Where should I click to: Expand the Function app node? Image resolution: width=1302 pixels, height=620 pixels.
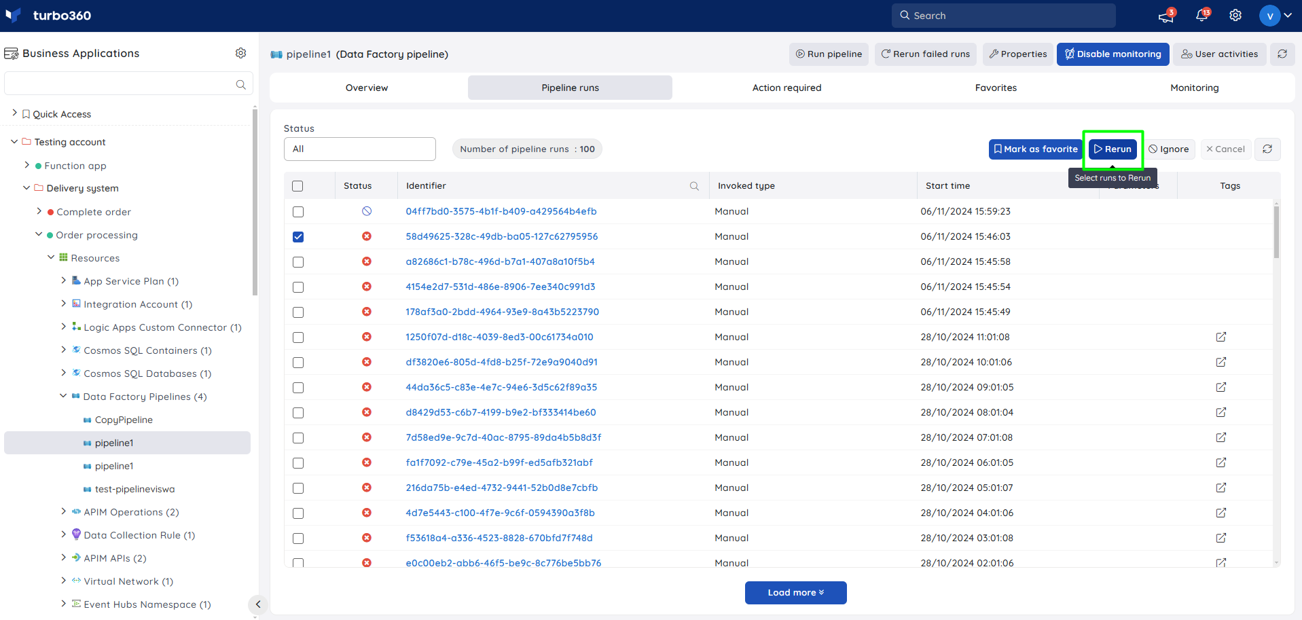point(26,165)
